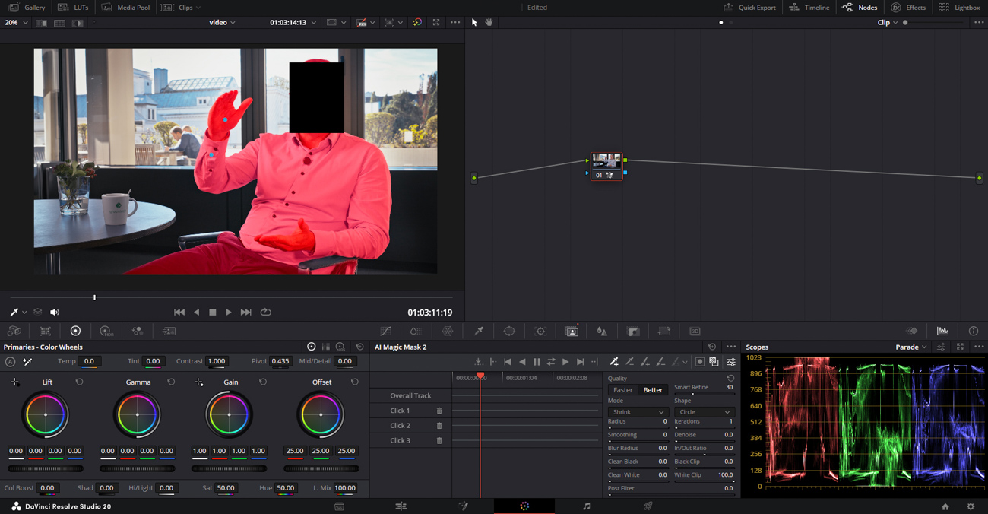Open the Mode dropdown set to Shrink
The height and width of the screenshot is (514, 988).
tap(637, 412)
